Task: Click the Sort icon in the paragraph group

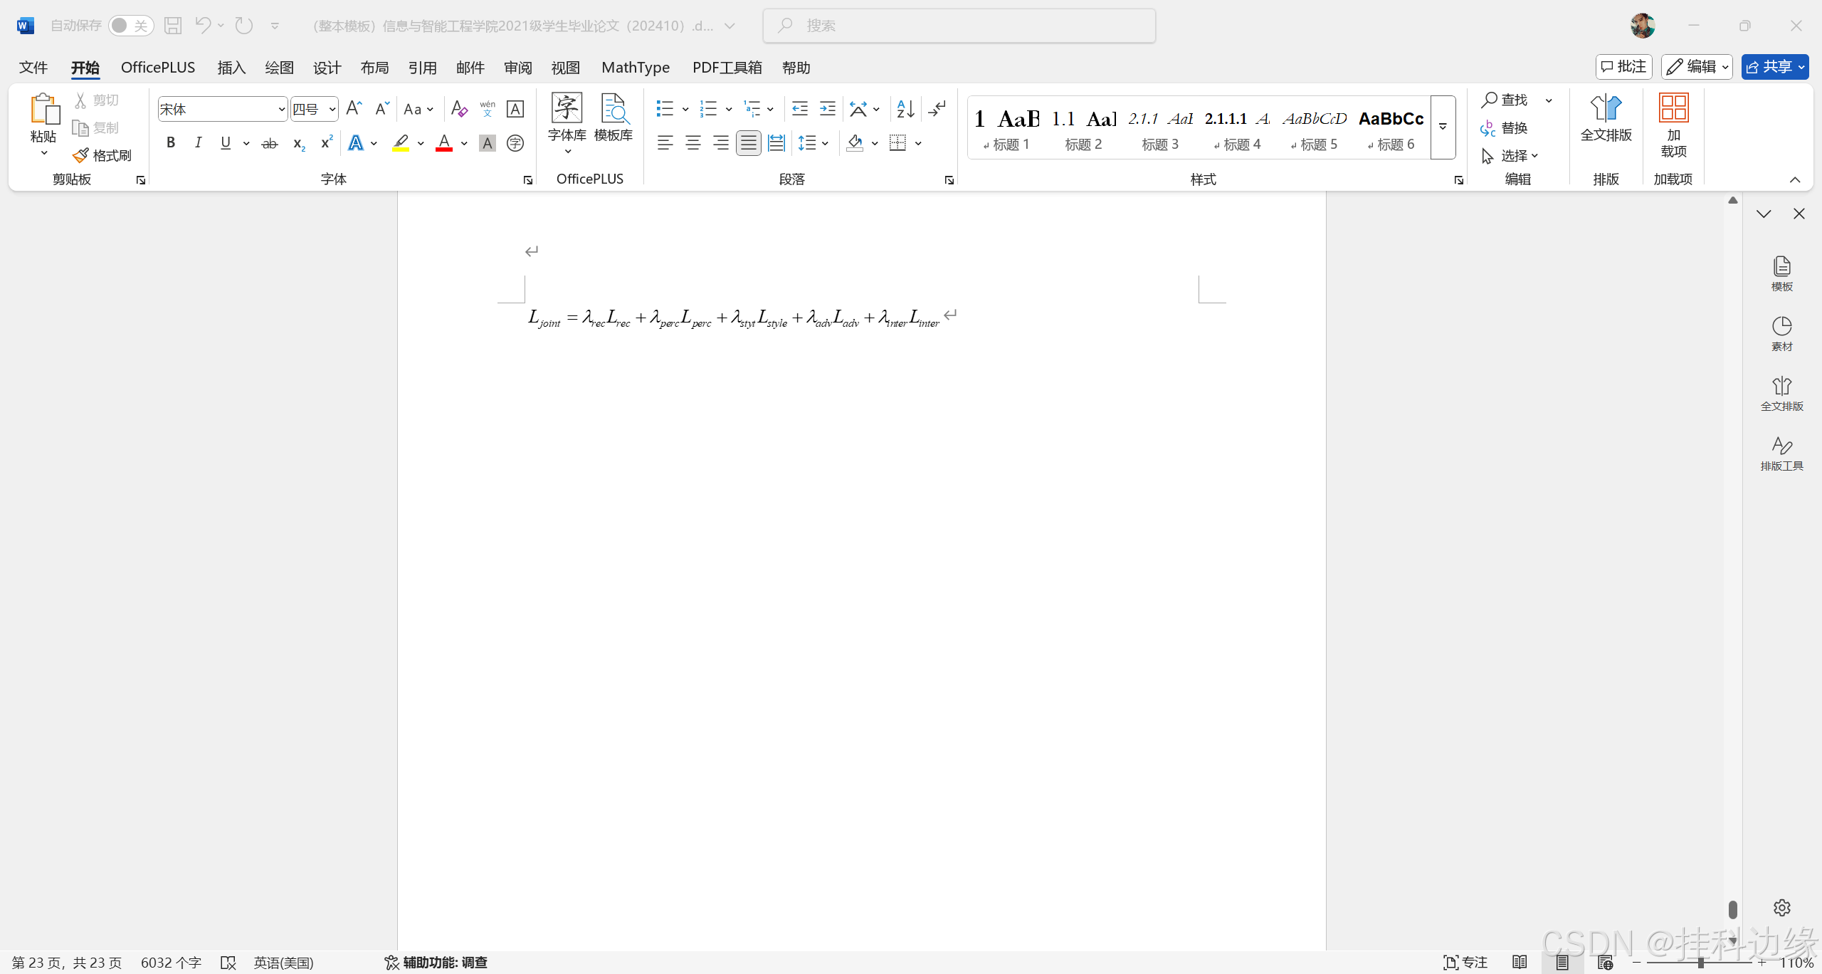Action: (x=905, y=109)
